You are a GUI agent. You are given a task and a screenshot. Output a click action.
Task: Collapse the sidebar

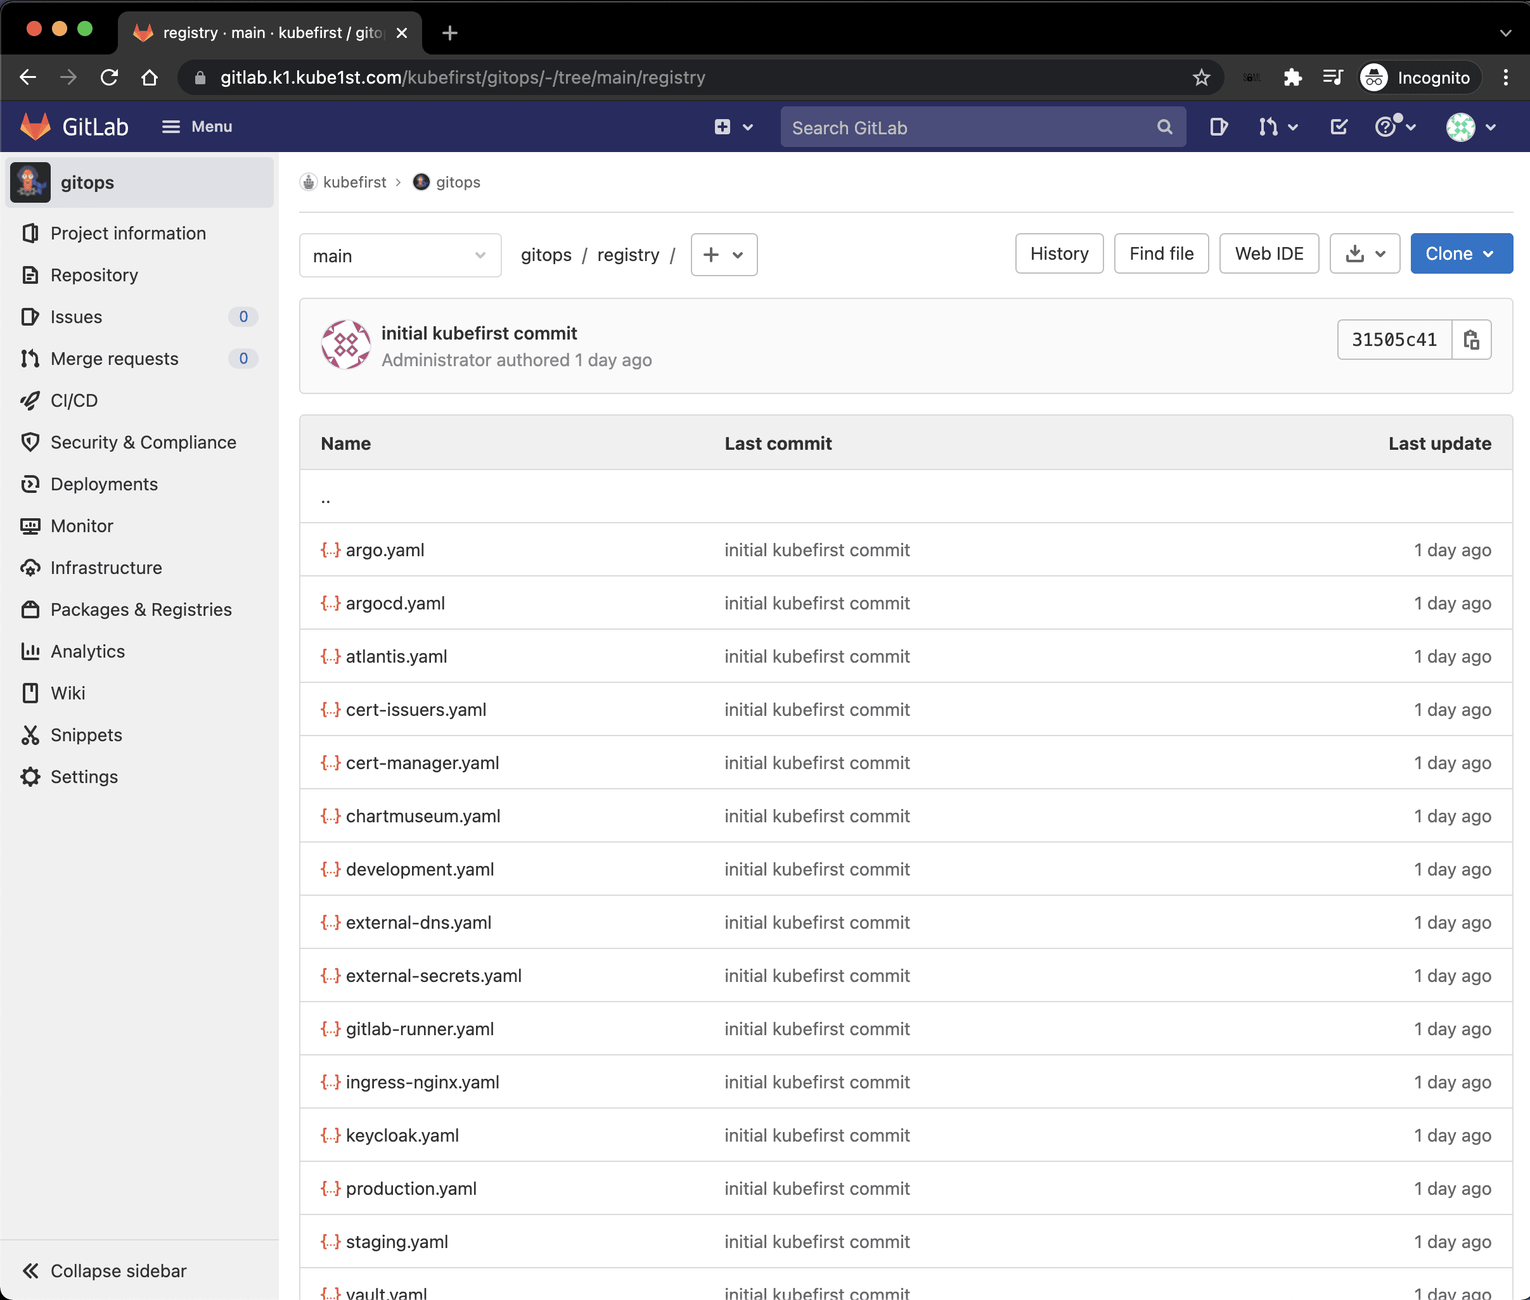pos(105,1270)
